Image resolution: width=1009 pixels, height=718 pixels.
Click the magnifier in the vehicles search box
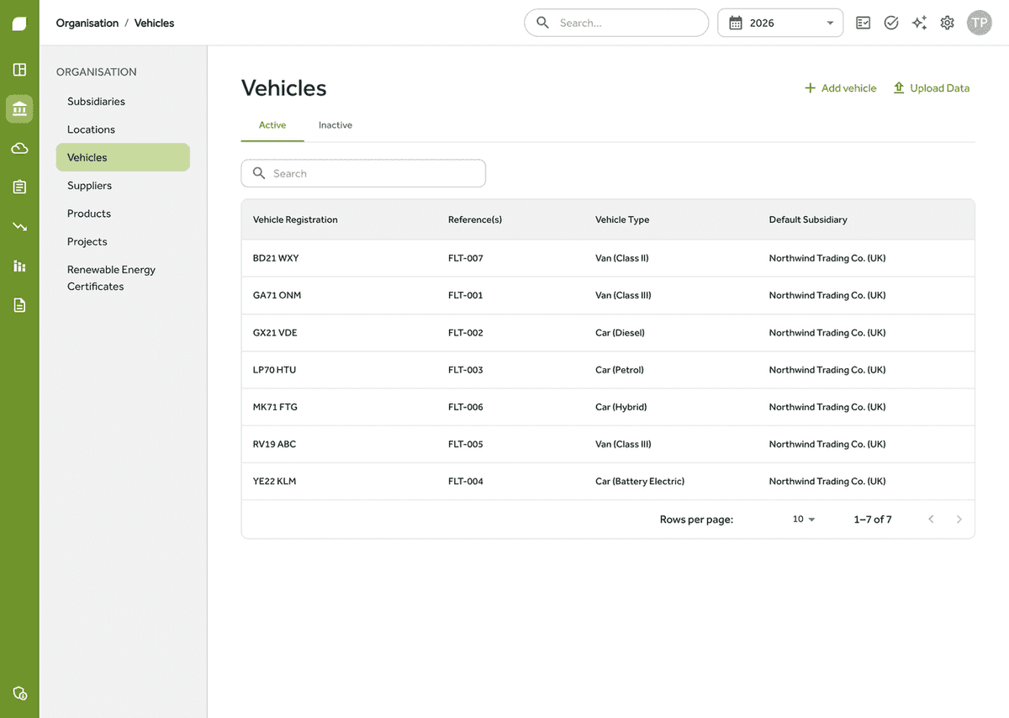(259, 173)
